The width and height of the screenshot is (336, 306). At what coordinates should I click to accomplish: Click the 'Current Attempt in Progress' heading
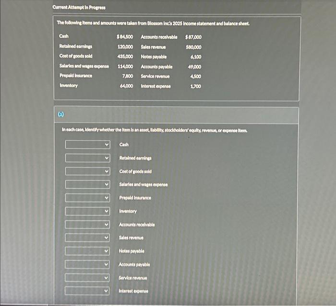point(79,8)
